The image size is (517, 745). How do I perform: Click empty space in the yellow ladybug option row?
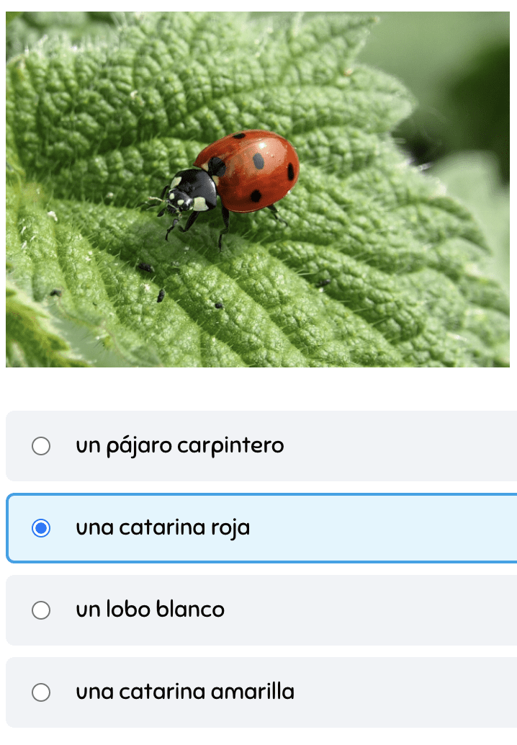coord(403,692)
